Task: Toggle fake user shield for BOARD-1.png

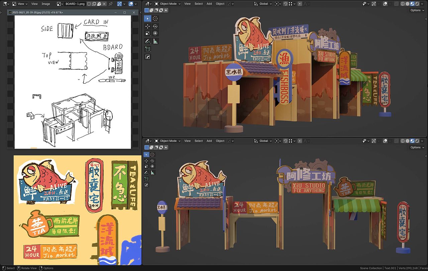Action: (x=89, y=4)
